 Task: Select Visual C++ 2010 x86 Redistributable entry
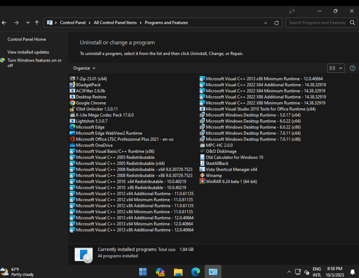(128, 188)
